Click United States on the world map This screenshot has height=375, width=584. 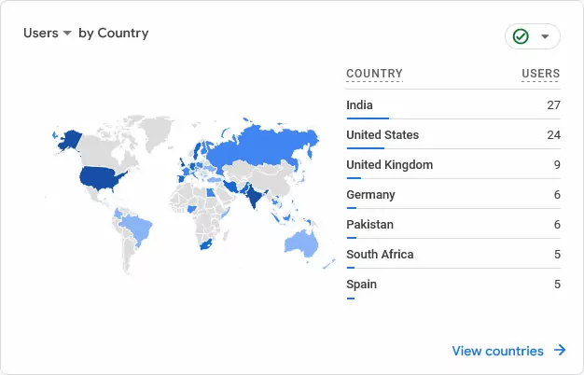click(101, 177)
